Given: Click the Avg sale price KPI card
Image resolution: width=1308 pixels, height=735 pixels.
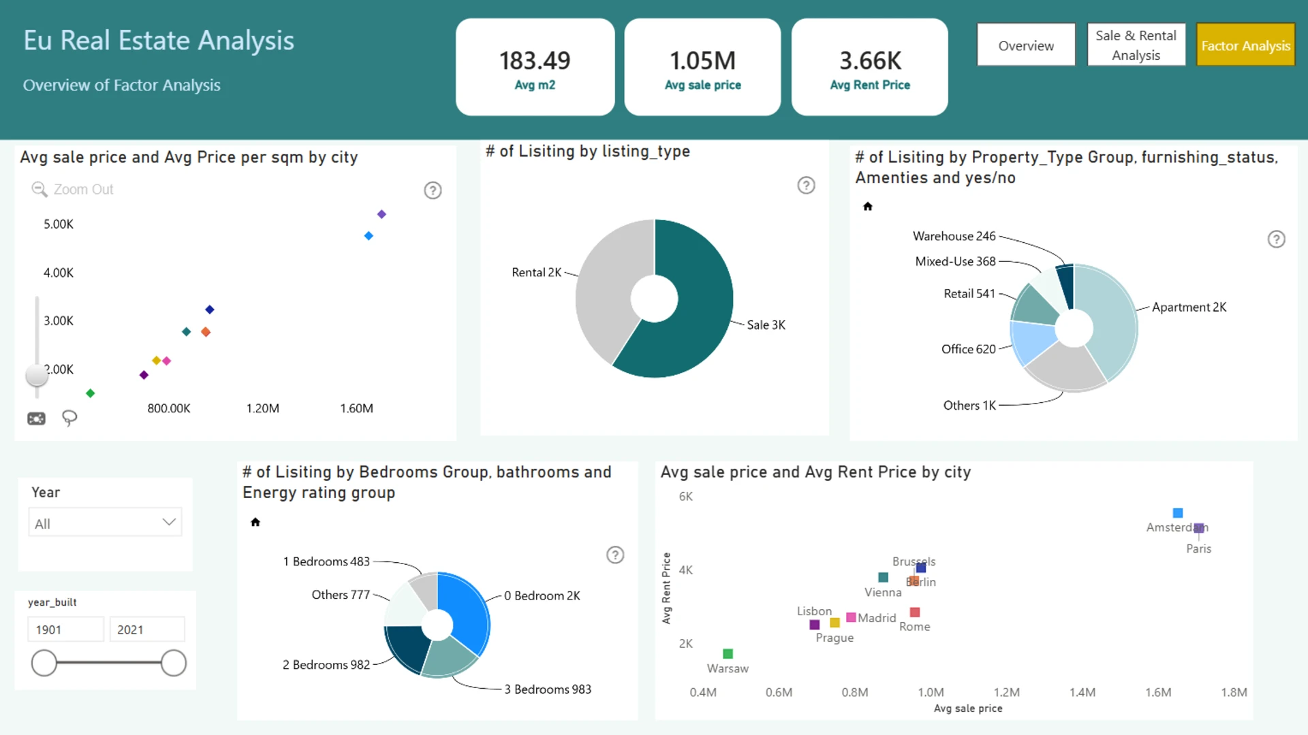Looking at the screenshot, I should coord(702,67).
